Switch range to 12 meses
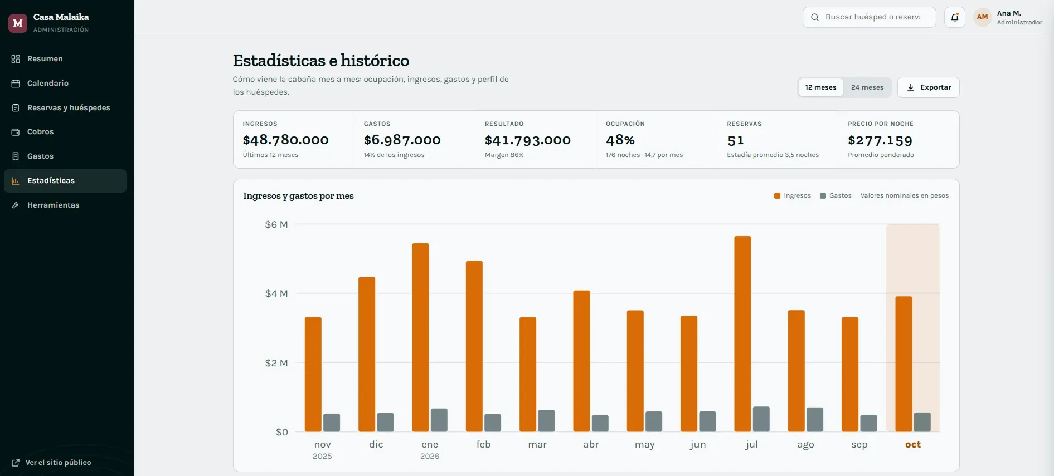This screenshot has width=1054, height=476. coord(820,87)
